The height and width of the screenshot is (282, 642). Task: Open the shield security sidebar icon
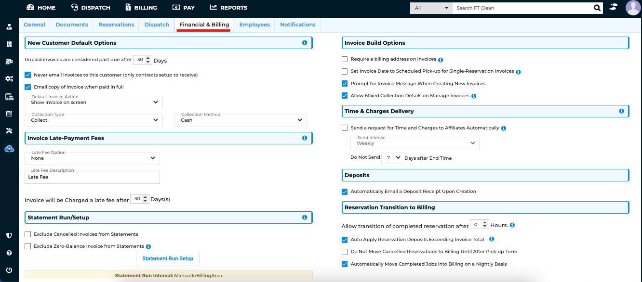pyautogui.click(x=9, y=235)
